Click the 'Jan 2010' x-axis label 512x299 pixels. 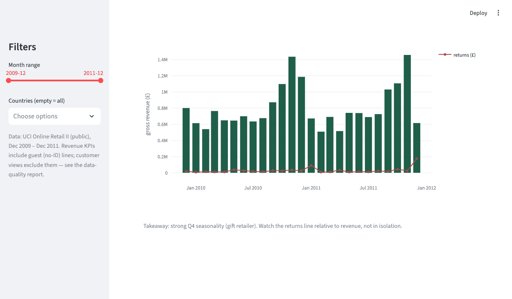point(196,188)
